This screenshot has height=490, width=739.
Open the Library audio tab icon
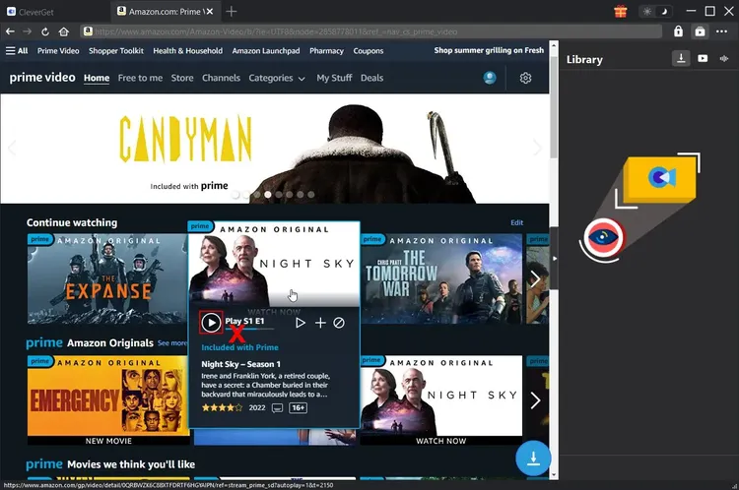point(725,59)
